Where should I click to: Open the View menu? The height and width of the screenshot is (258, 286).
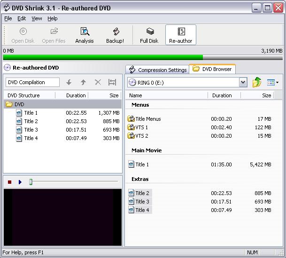coord(37,18)
